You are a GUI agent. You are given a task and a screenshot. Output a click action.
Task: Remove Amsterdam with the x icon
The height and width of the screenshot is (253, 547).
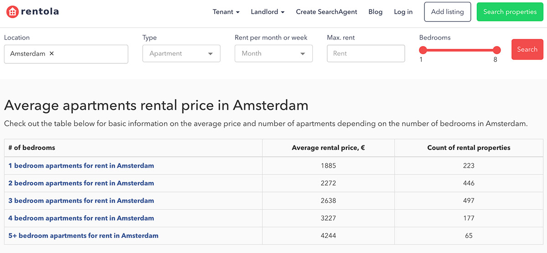[x=52, y=53]
